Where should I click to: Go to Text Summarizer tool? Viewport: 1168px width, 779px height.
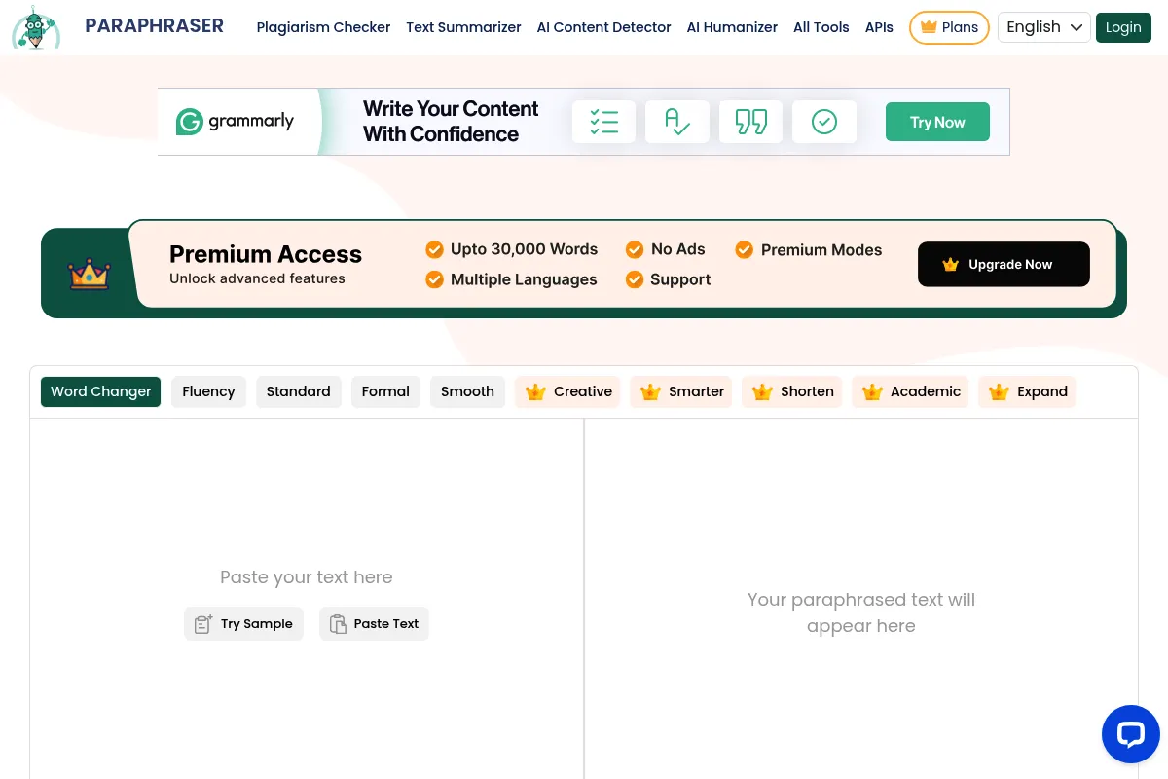tap(463, 27)
